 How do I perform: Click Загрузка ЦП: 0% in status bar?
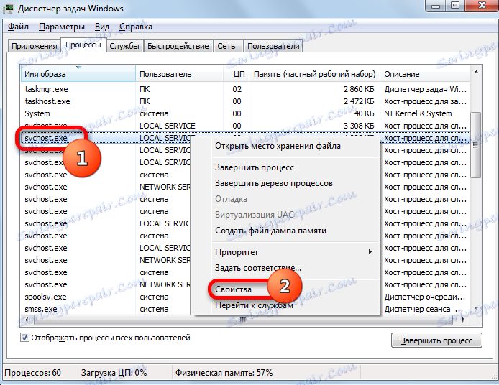[114, 373]
